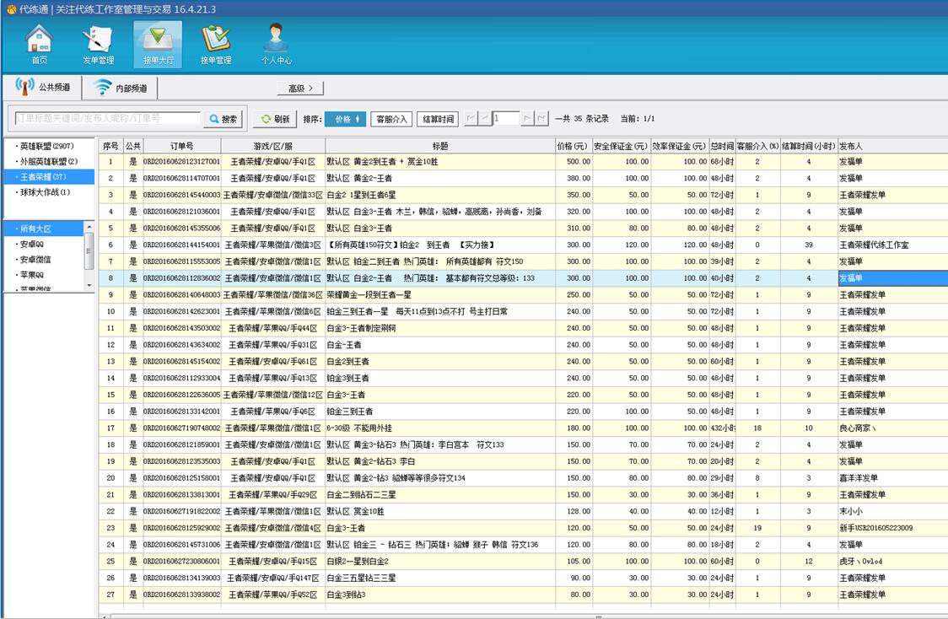Click the 发布人 column header
This screenshot has width=948, height=619.
[851, 146]
